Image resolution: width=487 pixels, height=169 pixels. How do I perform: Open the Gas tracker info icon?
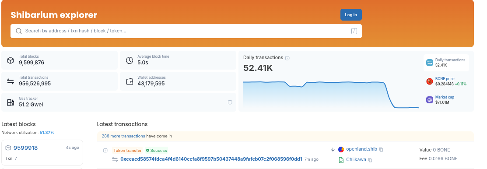click(230, 102)
